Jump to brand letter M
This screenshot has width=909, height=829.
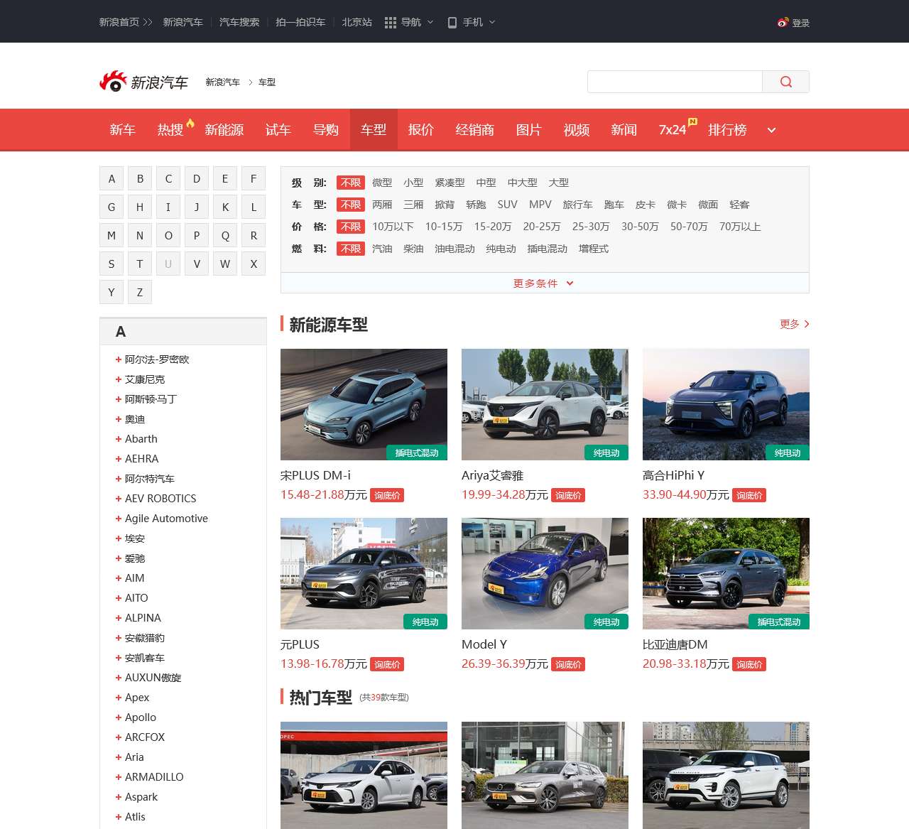[x=111, y=235]
